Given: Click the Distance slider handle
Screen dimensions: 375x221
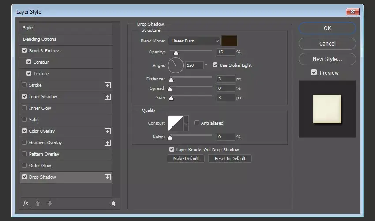Looking at the screenshot, I should (x=171, y=80).
